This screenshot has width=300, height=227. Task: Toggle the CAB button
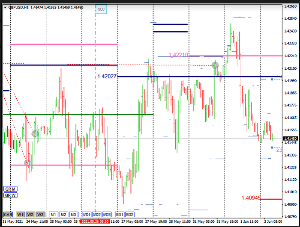[8, 214]
